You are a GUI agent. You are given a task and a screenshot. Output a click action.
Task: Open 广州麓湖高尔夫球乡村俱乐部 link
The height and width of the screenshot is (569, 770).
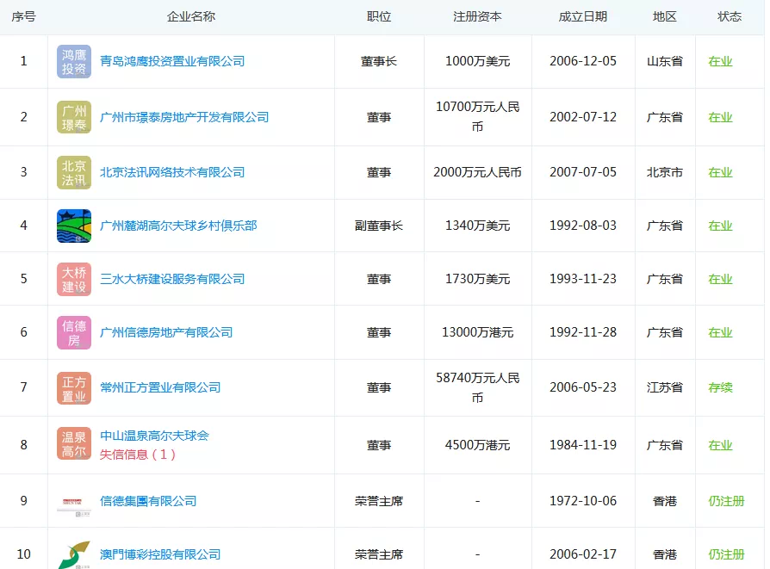(x=178, y=226)
